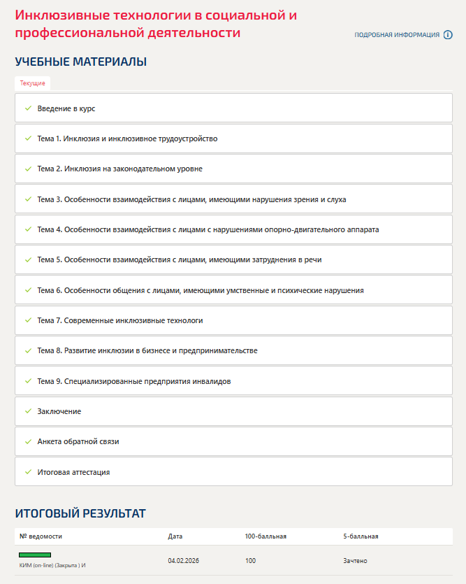This screenshot has width=466, height=584.
Task: Click checkmark icon beside Итоговая аттестация
Action: pyautogui.click(x=28, y=472)
